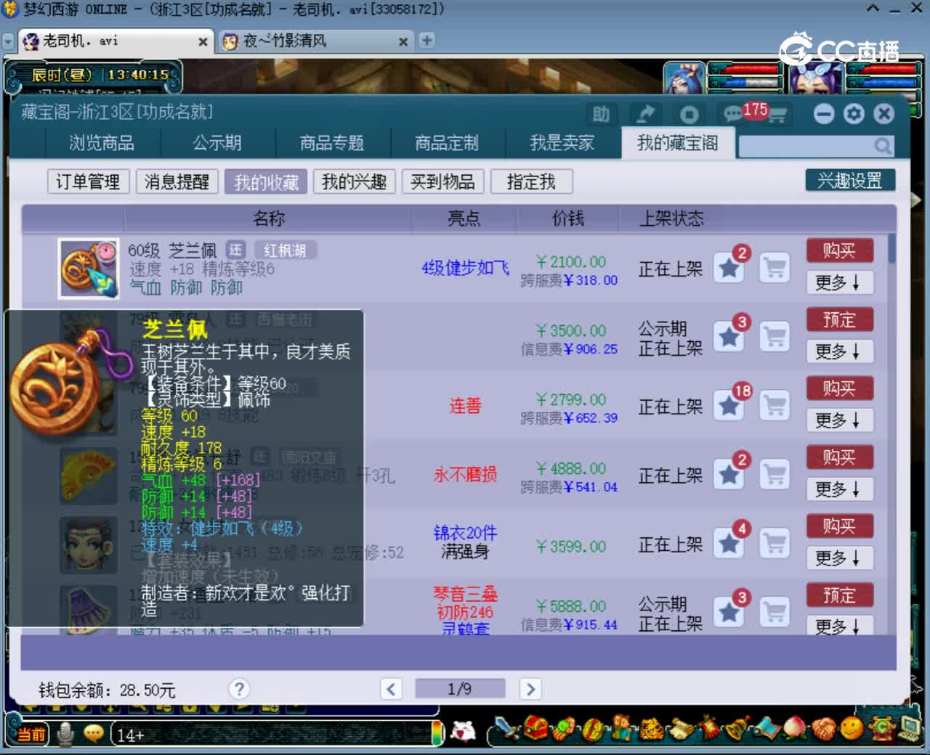The image size is (930, 755).
Task: Buy the ￥2100.00 芝兰佩 item
Action: pos(839,250)
